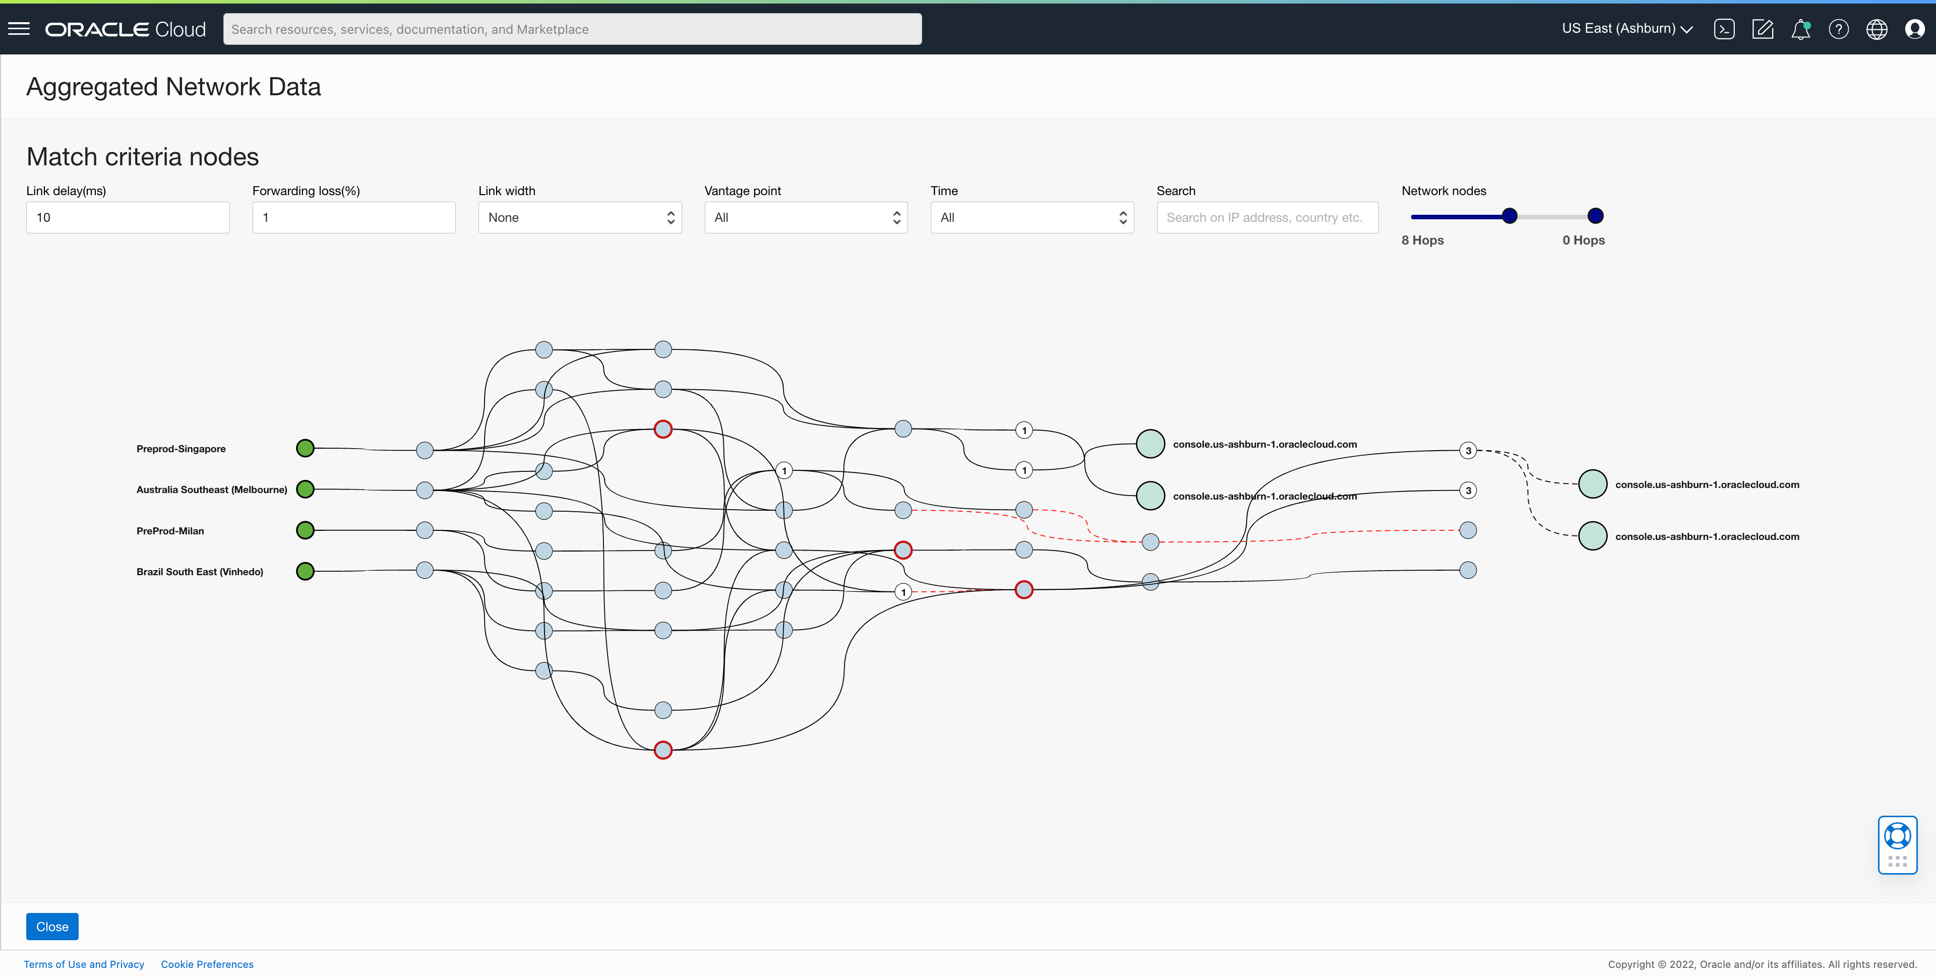This screenshot has width=1936, height=977.
Task: Open the Vantage point dropdown
Action: (x=806, y=217)
